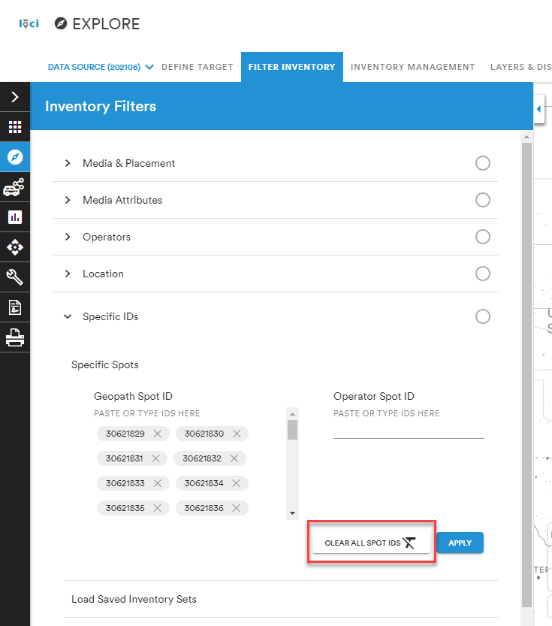
Task: Click the Operator Spot ID input field
Action: 409,431
